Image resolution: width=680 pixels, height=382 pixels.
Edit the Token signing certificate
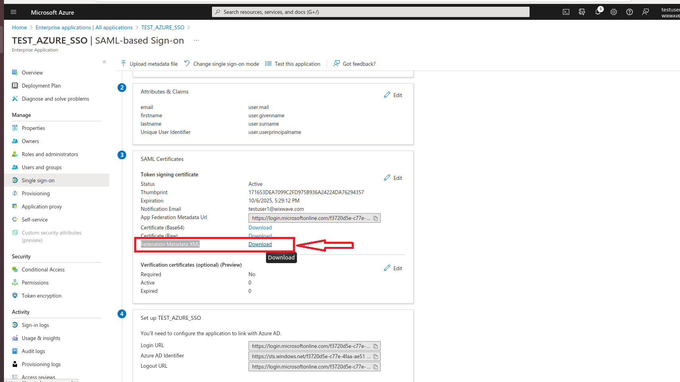pyautogui.click(x=393, y=178)
